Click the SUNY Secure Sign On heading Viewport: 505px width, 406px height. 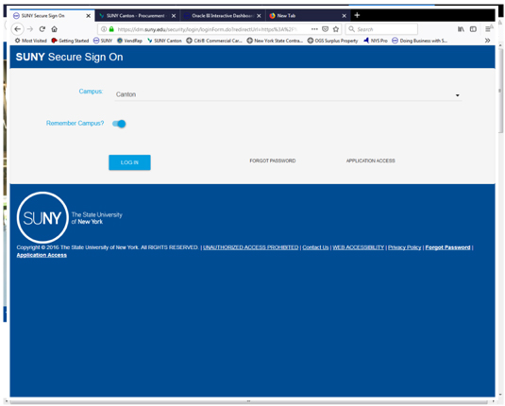coord(69,57)
